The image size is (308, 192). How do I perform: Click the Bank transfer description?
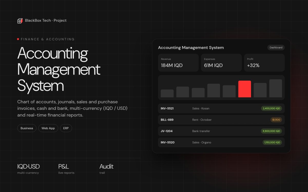click(201, 131)
